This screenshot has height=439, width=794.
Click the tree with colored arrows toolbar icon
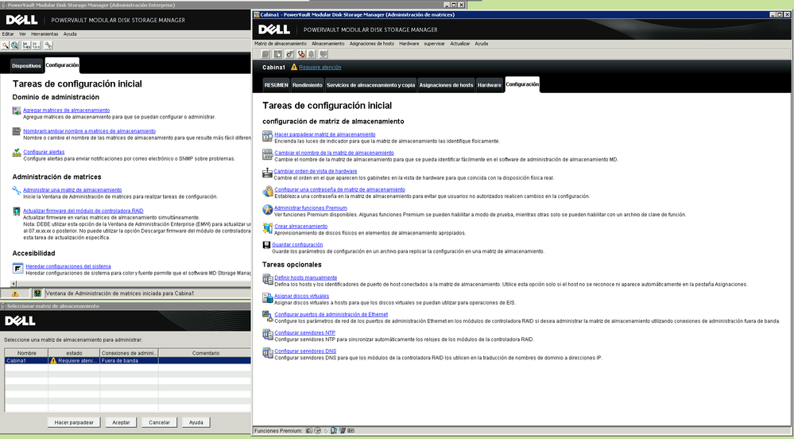(27, 45)
